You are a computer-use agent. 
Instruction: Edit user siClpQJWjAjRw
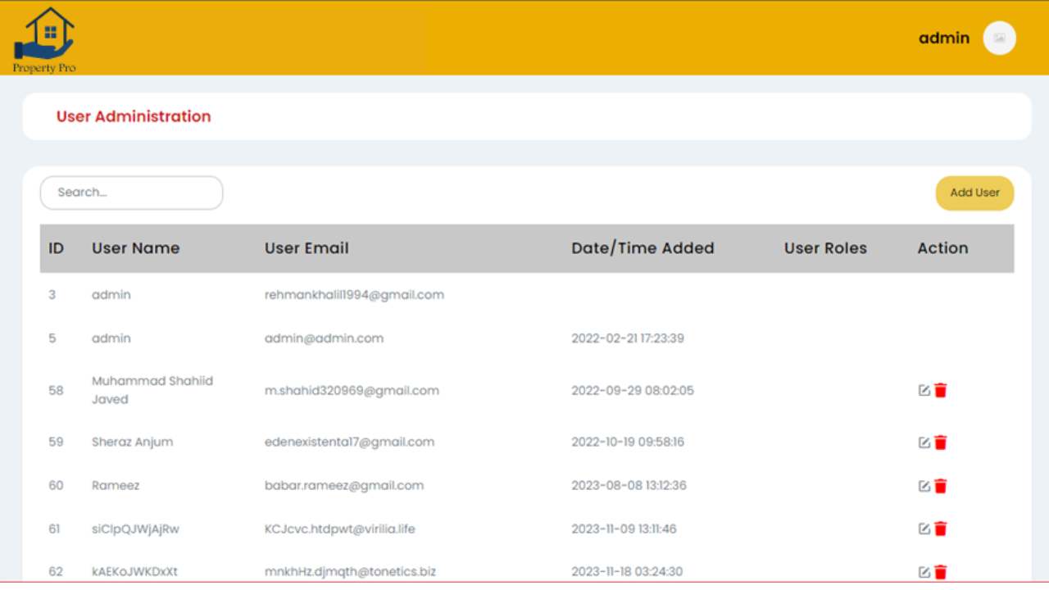924,529
